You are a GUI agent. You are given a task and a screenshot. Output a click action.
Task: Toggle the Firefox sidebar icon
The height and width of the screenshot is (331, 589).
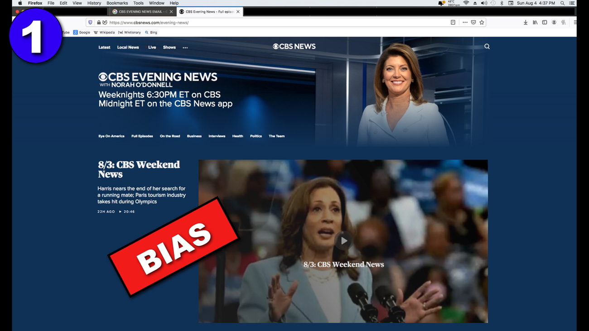tap(545, 22)
